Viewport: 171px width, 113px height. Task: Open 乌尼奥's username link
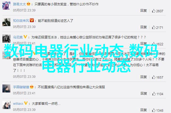click(18, 37)
